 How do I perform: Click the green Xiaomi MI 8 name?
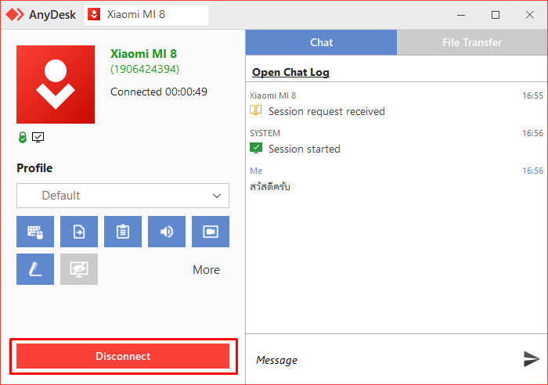[143, 54]
